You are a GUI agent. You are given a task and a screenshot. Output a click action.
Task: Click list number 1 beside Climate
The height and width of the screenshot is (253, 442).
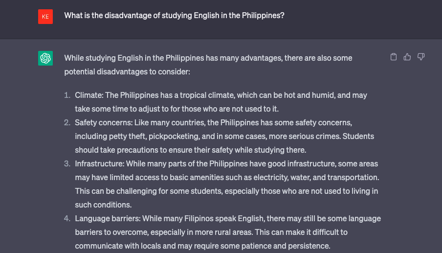[x=67, y=95]
